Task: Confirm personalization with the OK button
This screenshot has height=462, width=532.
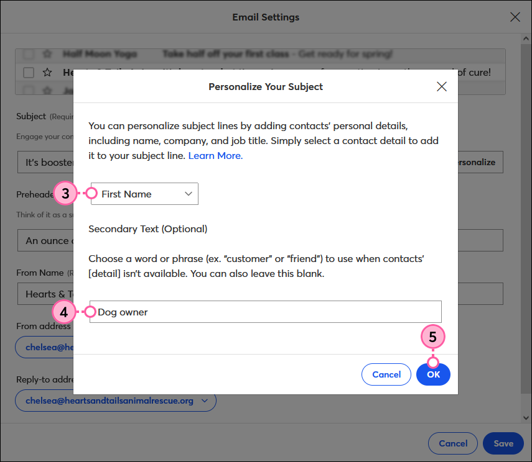Action: point(433,374)
